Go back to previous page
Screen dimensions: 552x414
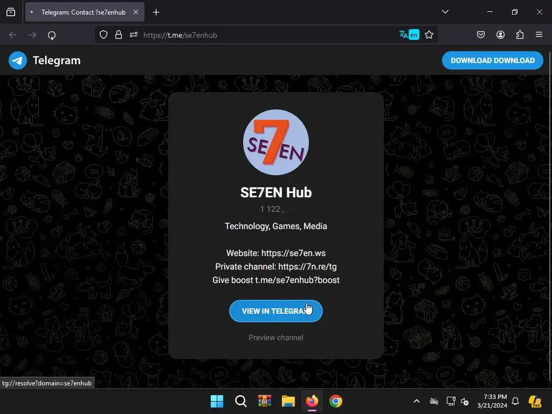[13, 35]
